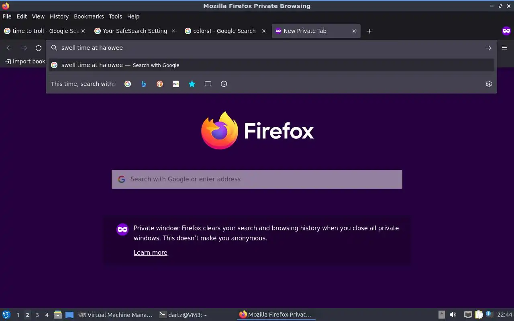
Task: Close the New Private Tab
Action: [x=354, y=31]
